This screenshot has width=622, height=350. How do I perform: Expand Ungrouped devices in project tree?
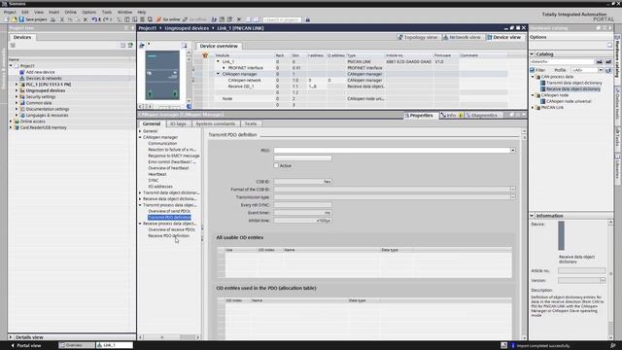(17, 90)
